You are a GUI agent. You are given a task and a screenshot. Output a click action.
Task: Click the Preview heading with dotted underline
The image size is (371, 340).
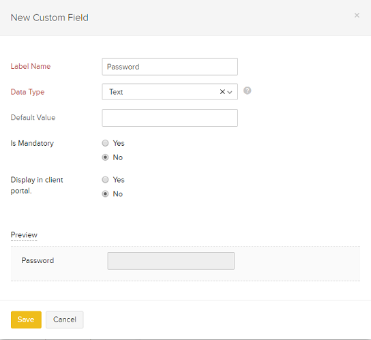click(24, 235)
